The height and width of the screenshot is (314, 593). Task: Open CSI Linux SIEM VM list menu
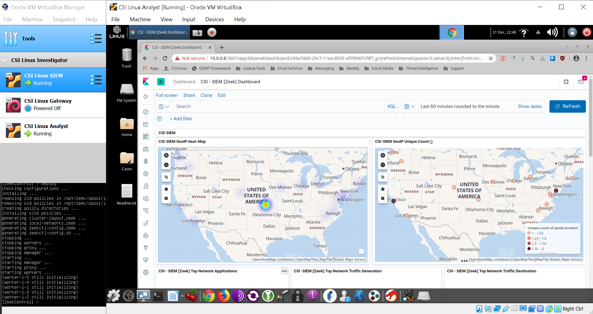96,80
